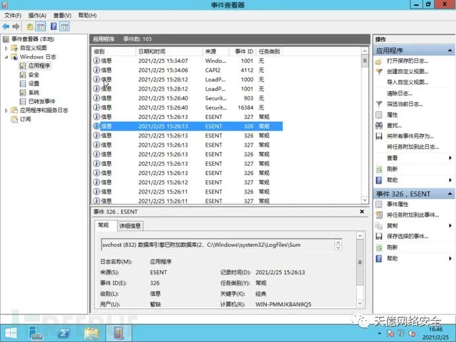Click 创建自定义视图... funnel icon

379,71
